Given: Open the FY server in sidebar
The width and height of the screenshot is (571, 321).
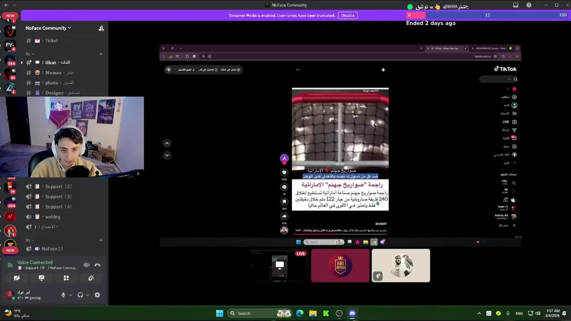Looking at the screenshot, I should (x=10, y=45).
